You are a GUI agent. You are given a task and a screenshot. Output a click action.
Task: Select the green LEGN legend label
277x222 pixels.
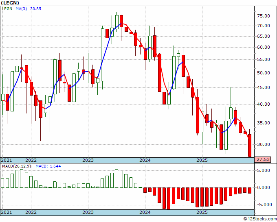point(7,9)
